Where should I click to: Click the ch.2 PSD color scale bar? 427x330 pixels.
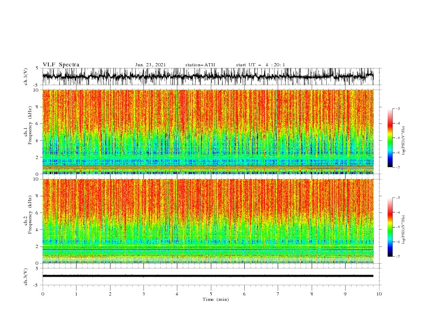coord(390,227)
